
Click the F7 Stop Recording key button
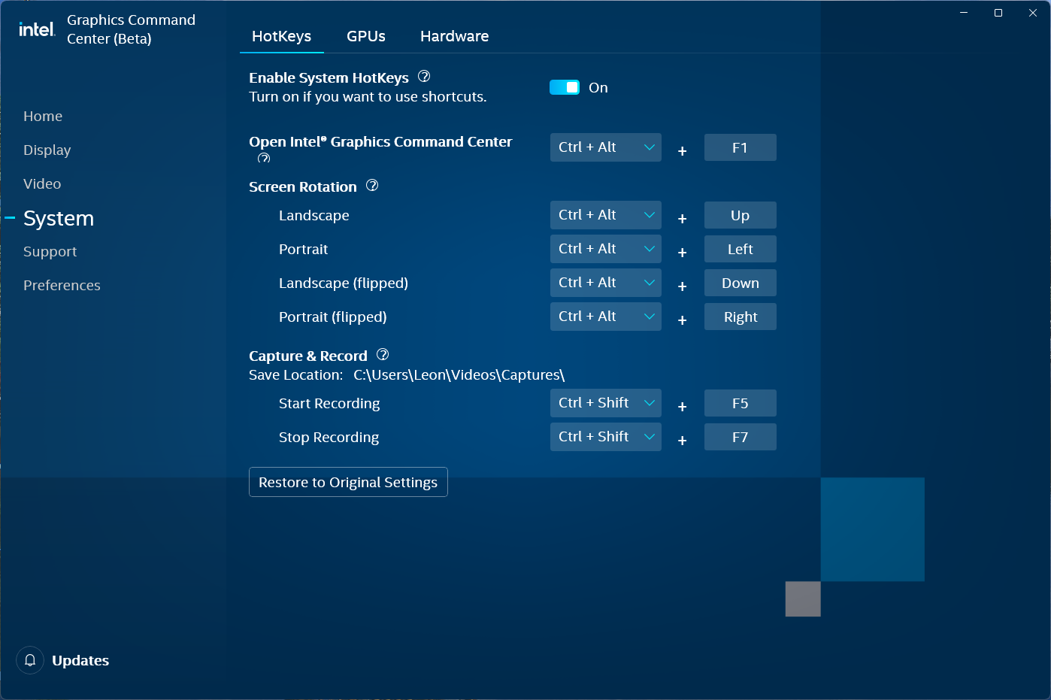pos(740,437)
